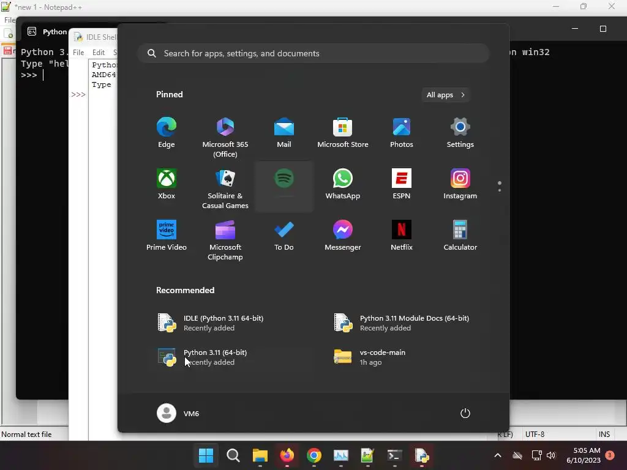This screenshot has height=470, width=627.
Task: Open the Spotify pinned app
Action: (284, 186)
